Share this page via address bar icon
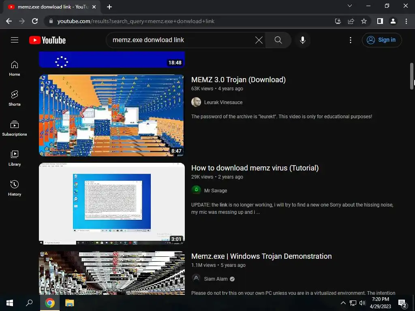 (x=351, y=21)
